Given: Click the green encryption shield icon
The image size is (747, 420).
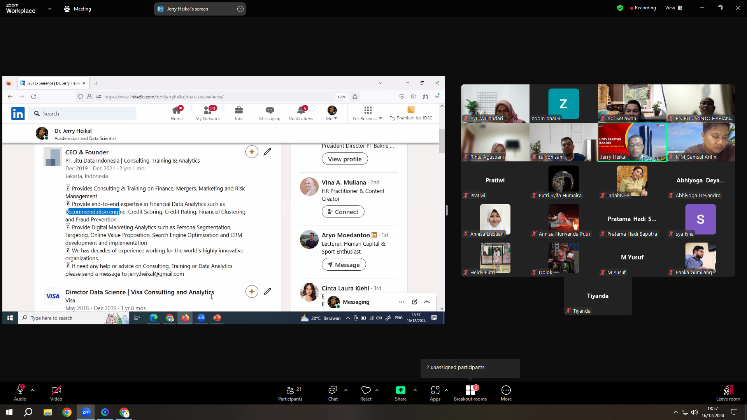Looking at the screenshot, I should (x=620, y=8).
